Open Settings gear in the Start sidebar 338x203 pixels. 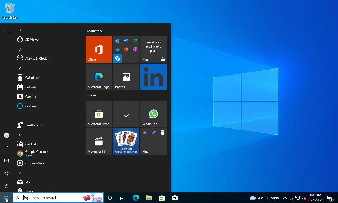point(7,173)
